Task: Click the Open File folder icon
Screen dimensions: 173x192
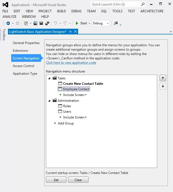Action: [35, 23]
